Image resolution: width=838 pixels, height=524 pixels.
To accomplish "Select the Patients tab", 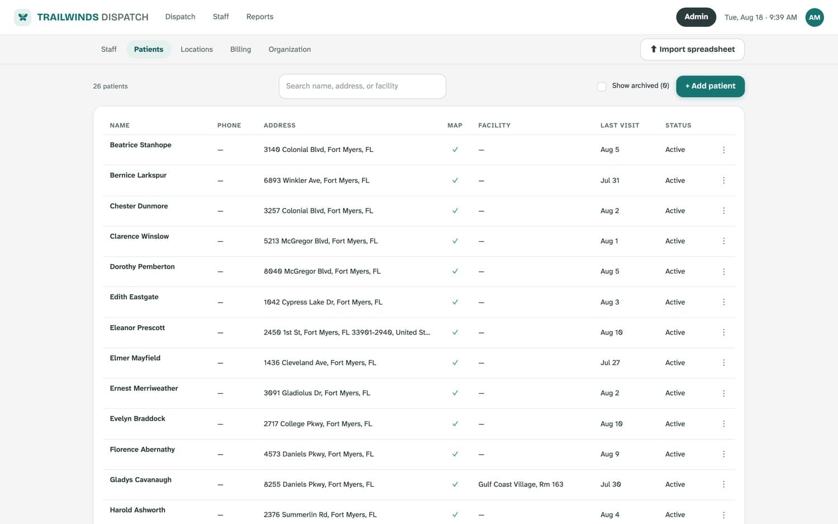I will pyautogui.click(x=149, y=49).
